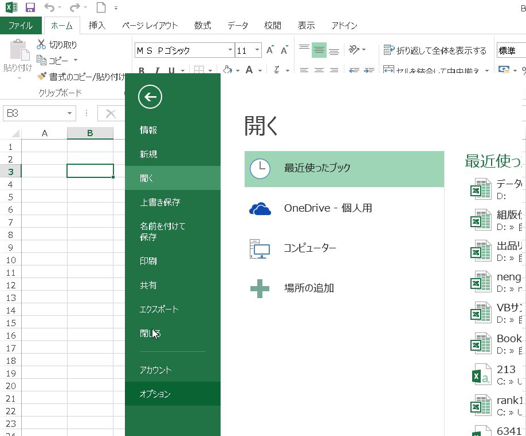Click the New document icon in quick access toolbar
Screen dimensions: 526x436
coord(101,7)
